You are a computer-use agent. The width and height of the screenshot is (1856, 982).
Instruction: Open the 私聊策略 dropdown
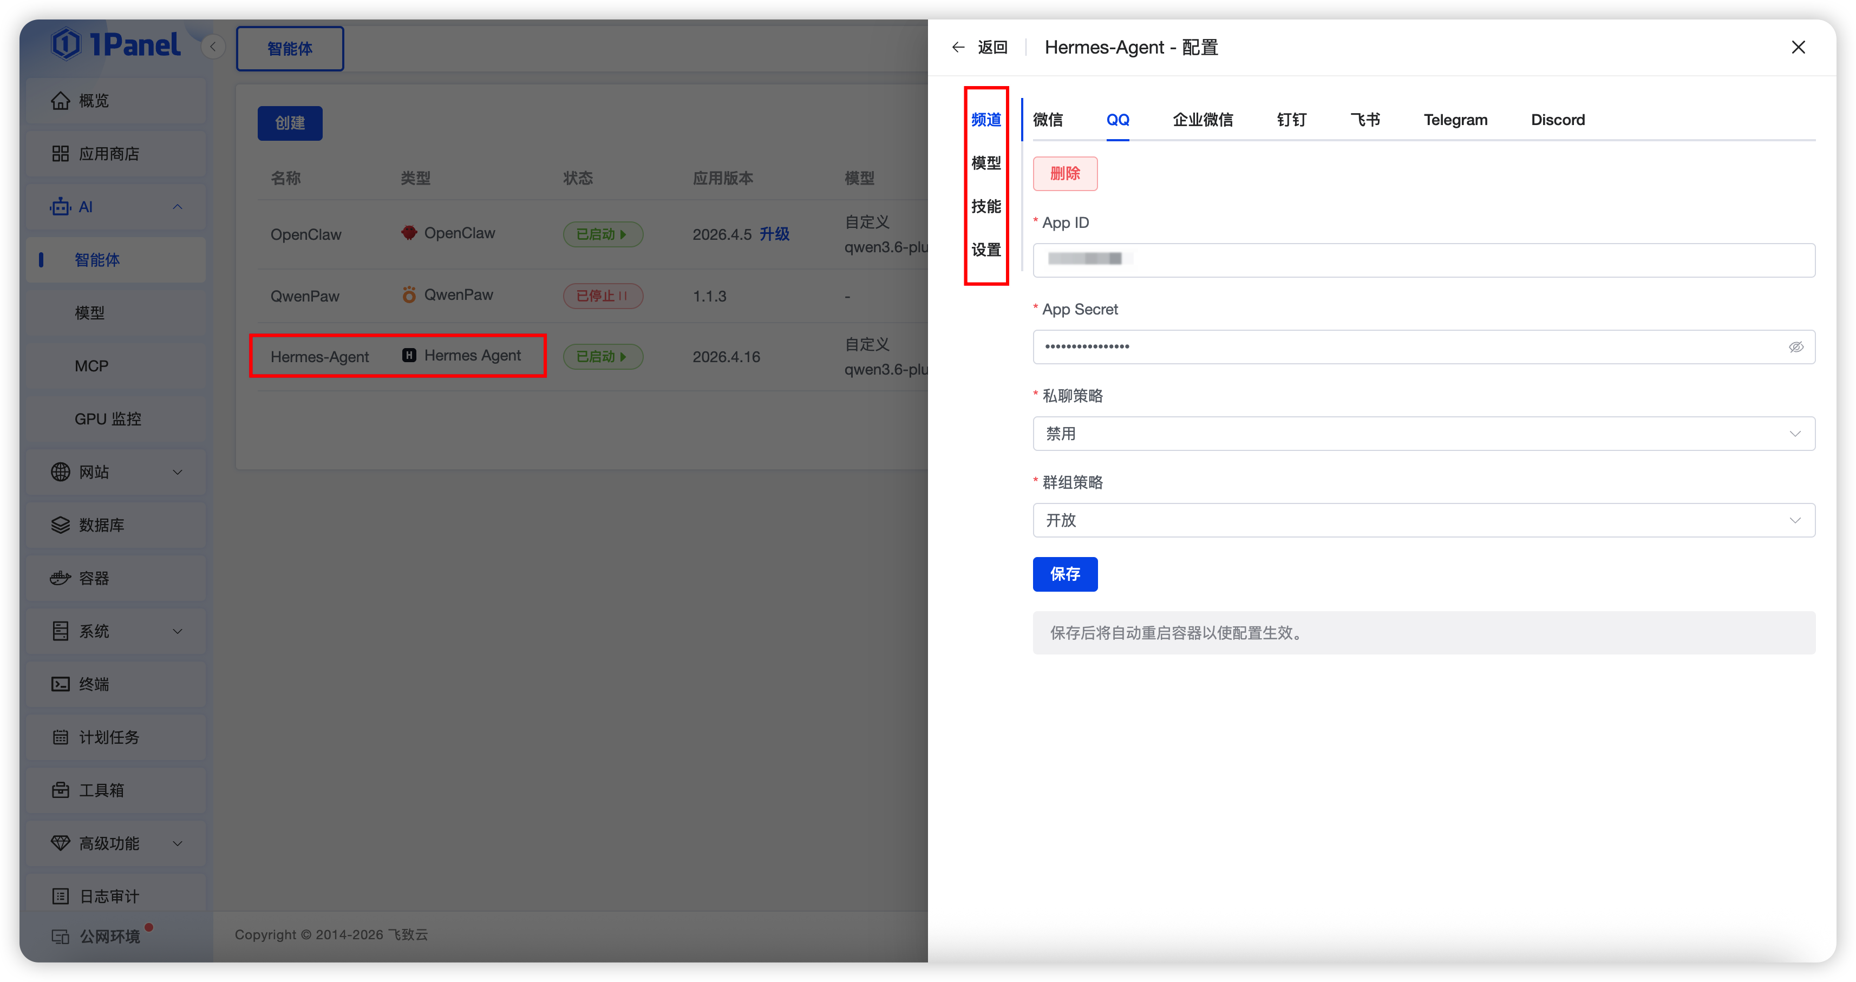1423,434
